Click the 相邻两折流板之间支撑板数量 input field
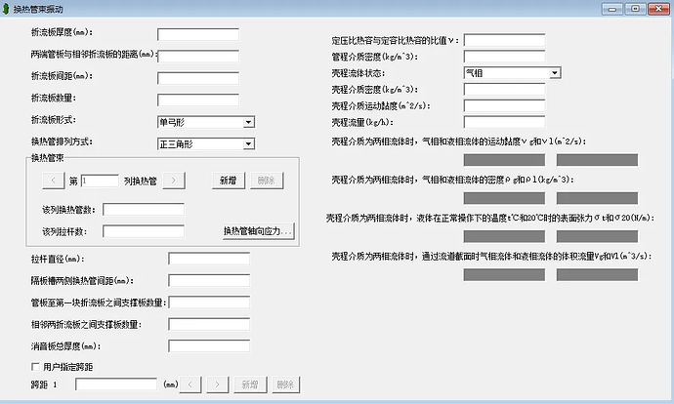Screen dimensions: 674x404 [209, 324]
